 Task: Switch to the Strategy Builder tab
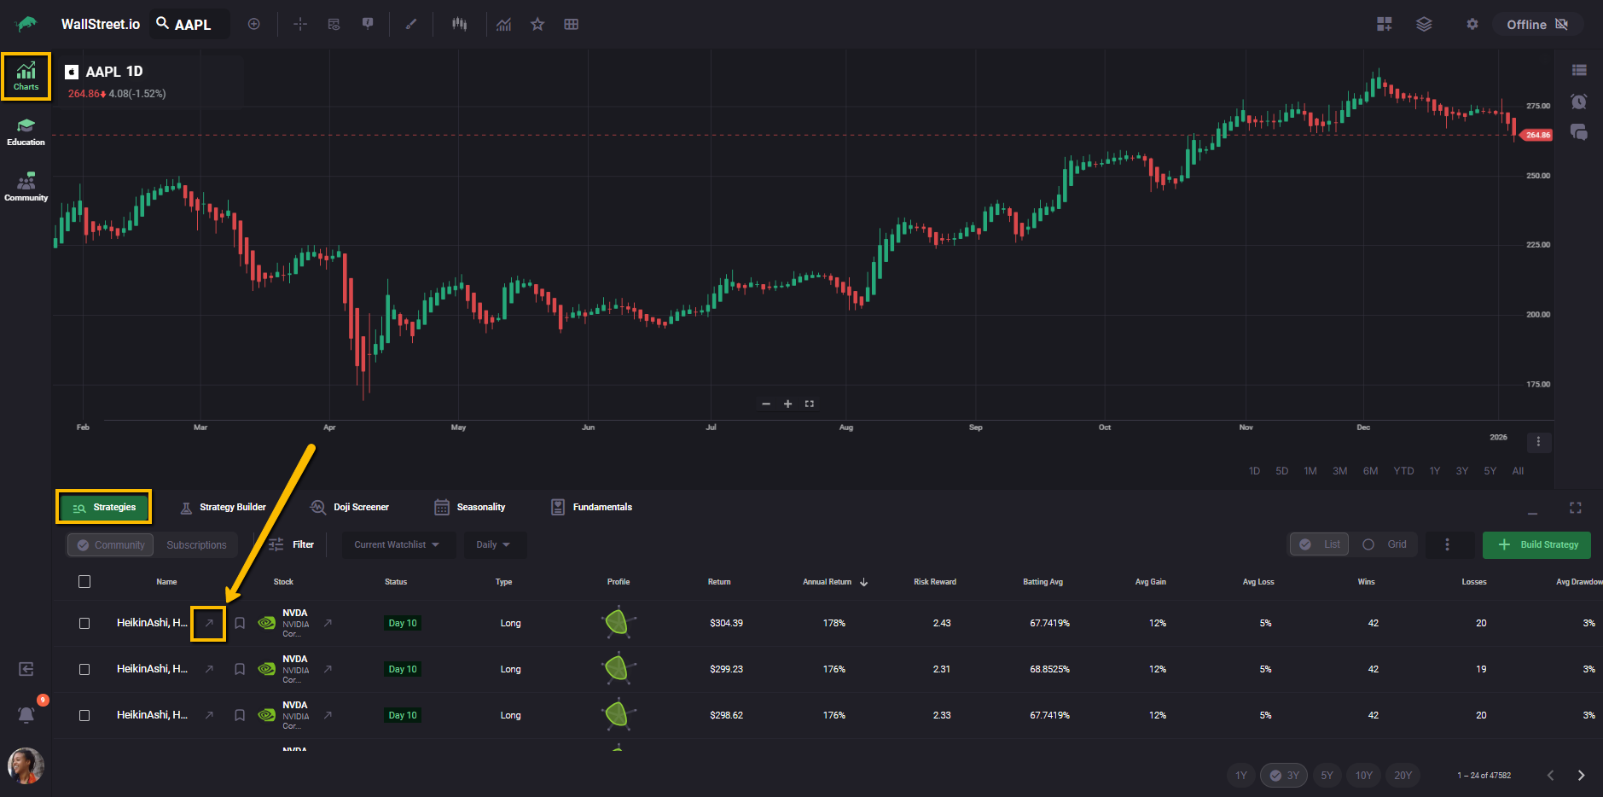224,507
